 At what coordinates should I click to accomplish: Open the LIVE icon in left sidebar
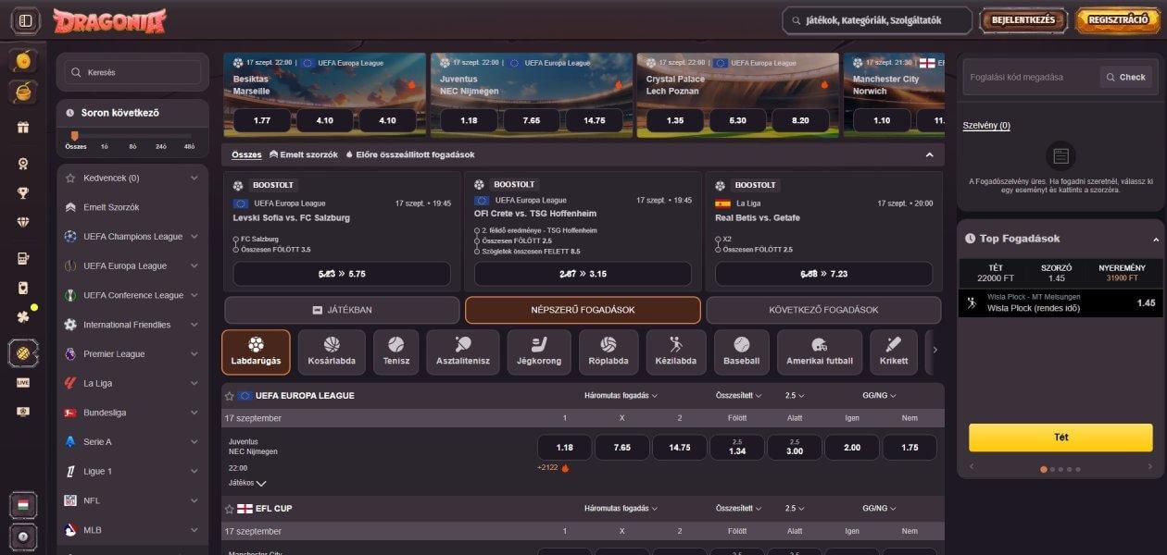23,382
